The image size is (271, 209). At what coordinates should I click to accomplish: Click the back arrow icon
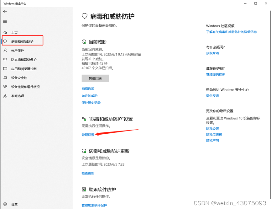point(5,12)
